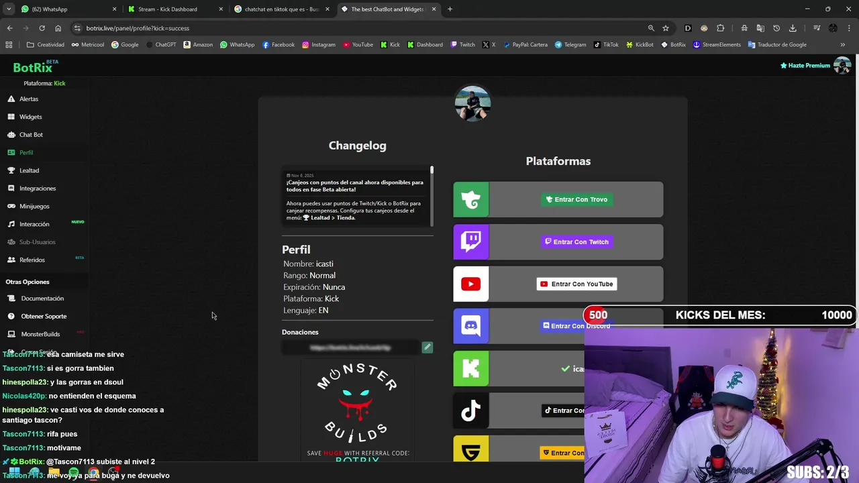Click the Discord platform icon tile
This screenshot has width=859, height=483.
pyautogui.click(x=471, y=326)
